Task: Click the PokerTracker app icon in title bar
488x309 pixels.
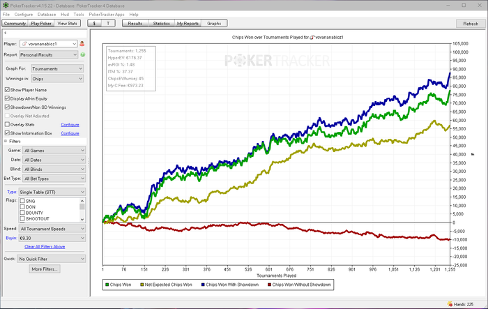Action: pyautogui.click(x=6, y=6)
